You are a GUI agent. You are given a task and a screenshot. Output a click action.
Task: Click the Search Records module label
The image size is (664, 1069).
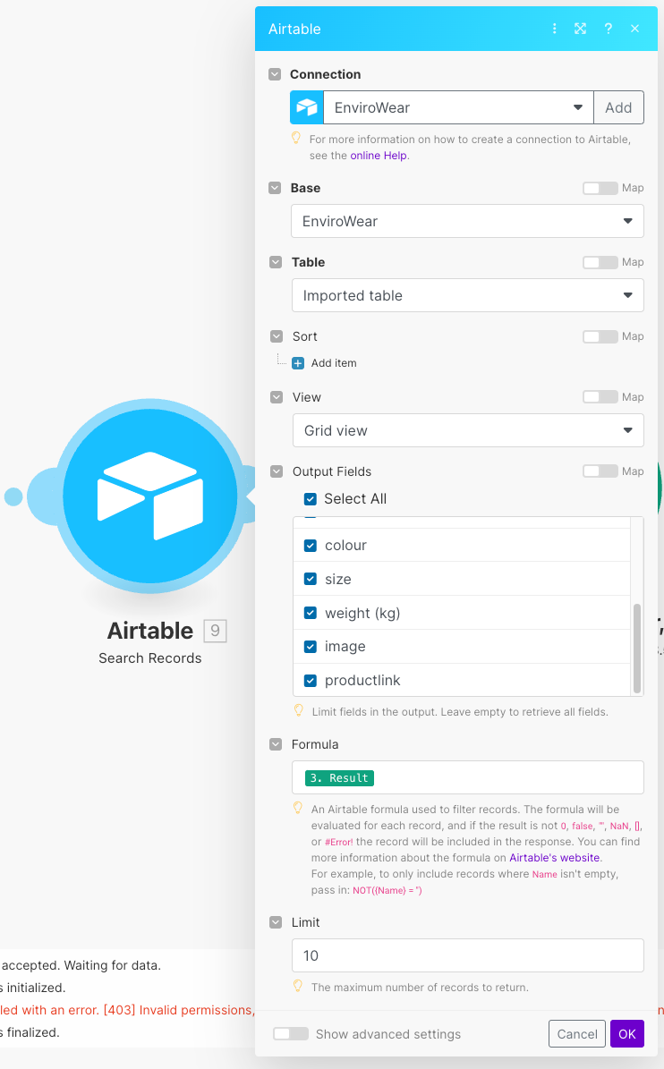150,658
